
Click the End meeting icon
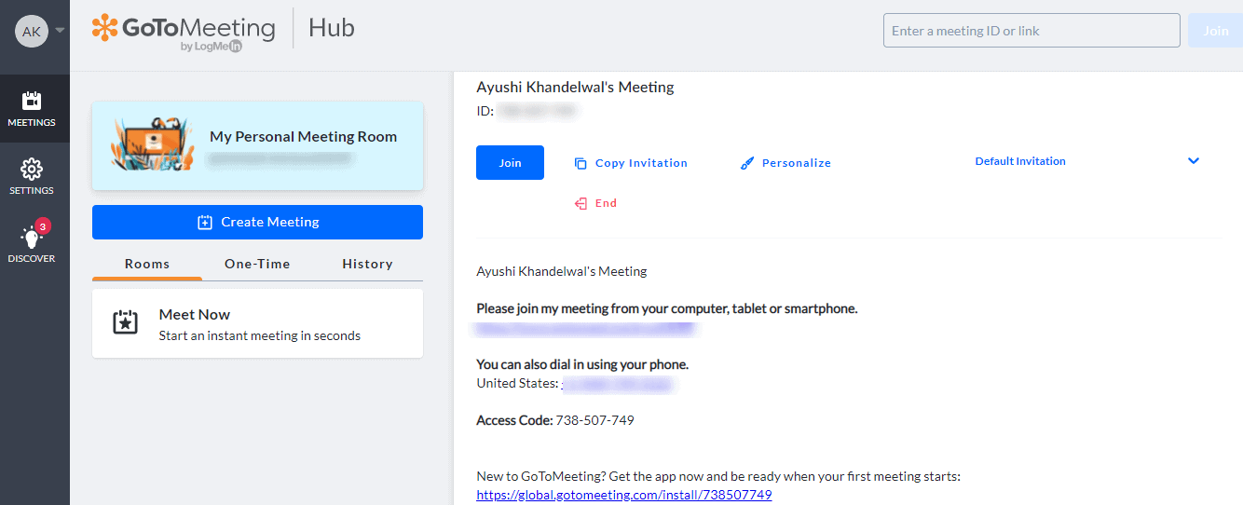[x=581, y=203]
